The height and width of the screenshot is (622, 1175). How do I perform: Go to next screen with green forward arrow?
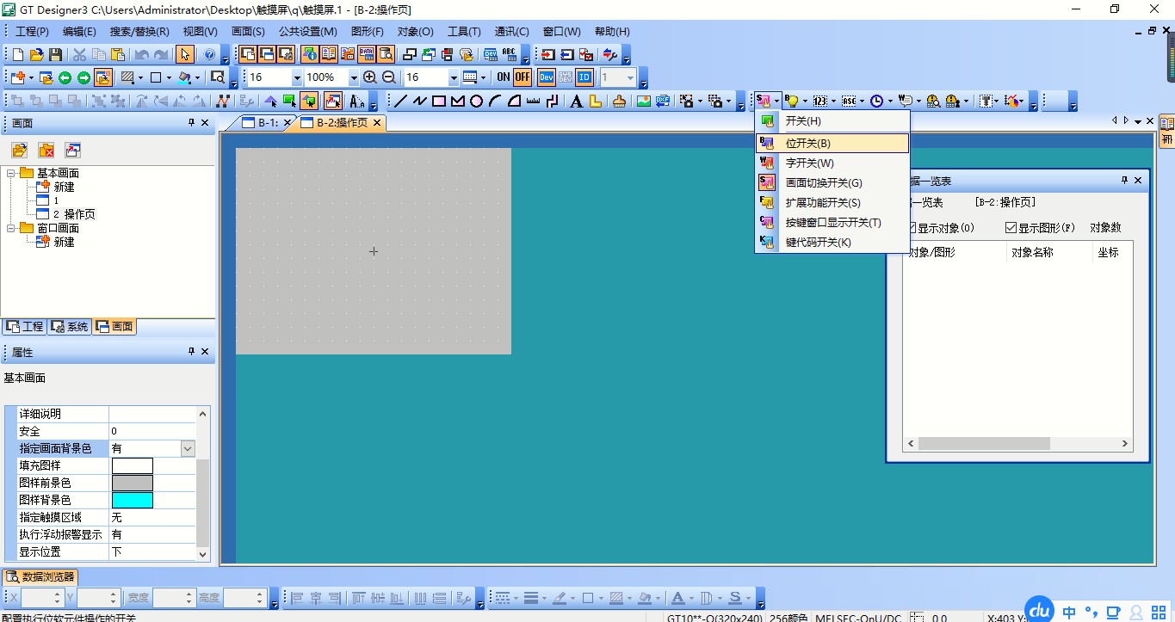tap(83, 77)
